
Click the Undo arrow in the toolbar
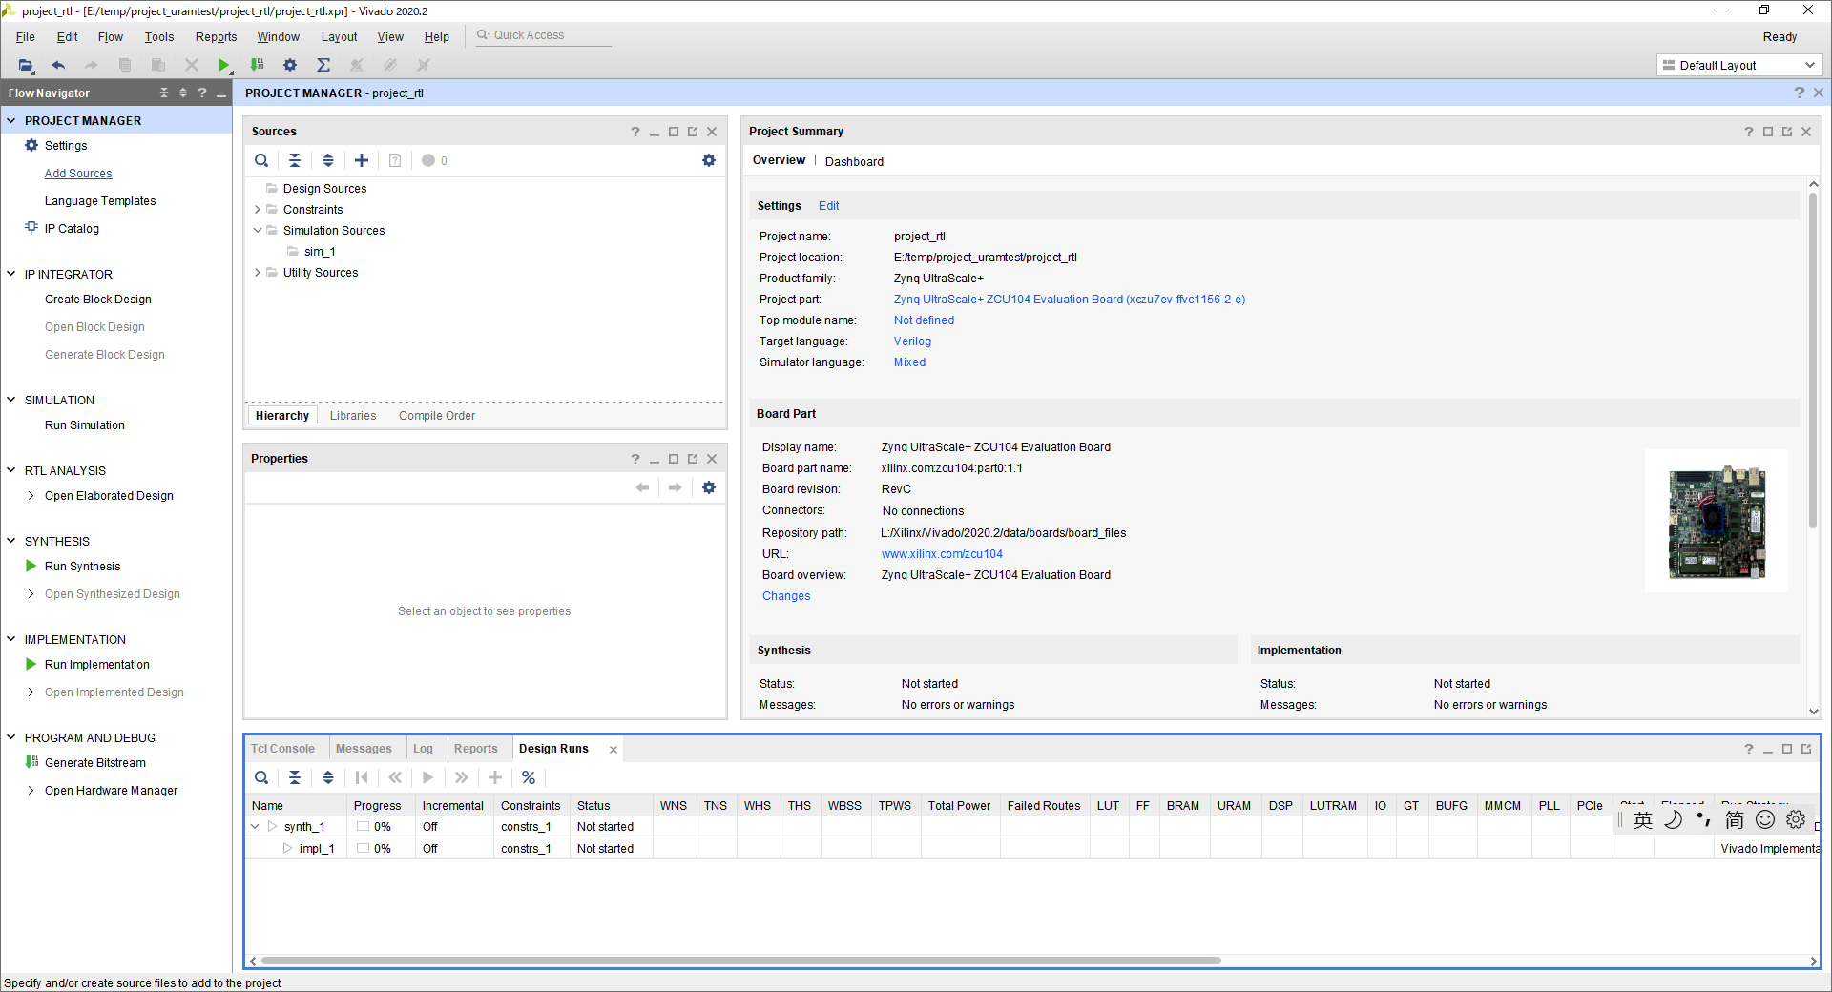tap(58, 65)
